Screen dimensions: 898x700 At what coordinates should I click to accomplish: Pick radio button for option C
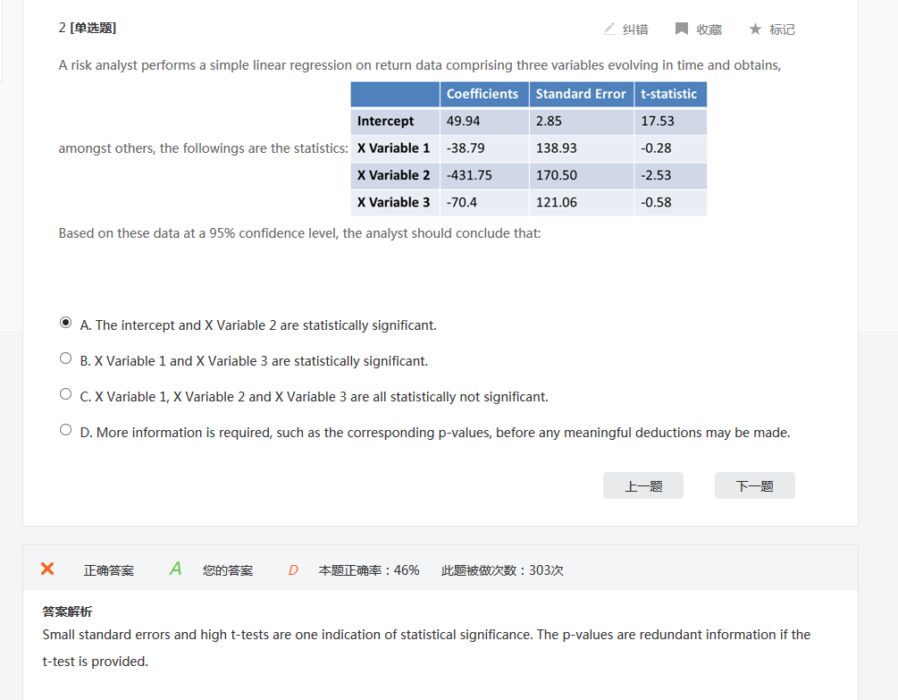(65, 394)
